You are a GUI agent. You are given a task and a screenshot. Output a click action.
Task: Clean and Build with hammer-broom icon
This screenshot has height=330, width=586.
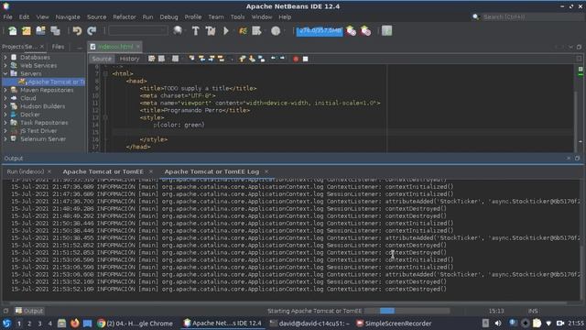pyautogui.click(x=211, y=31)
